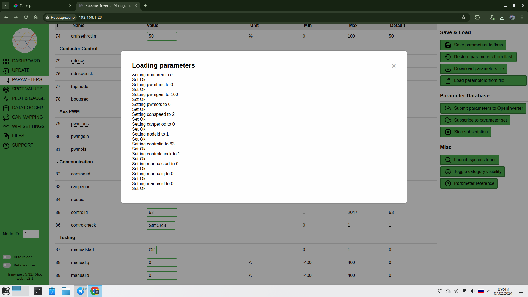This screenshot has height=297, width=528.
Task: Bookmark page with star icon
Action: [x=464, y=17]
